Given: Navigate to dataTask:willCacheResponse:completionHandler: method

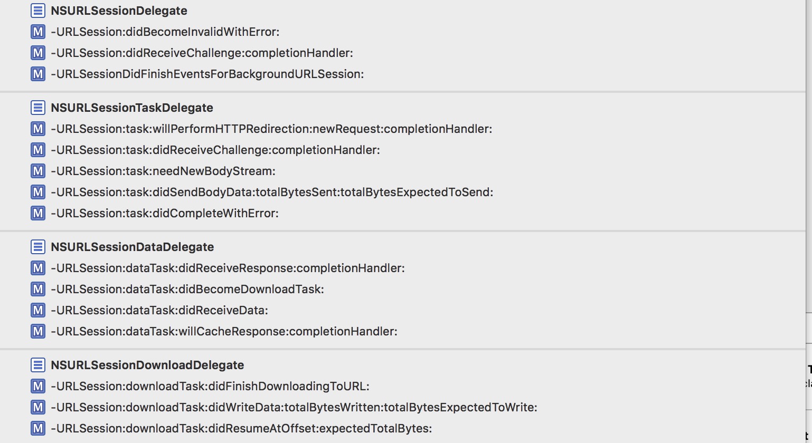Looking at the screenshot, I should point(224,331).
